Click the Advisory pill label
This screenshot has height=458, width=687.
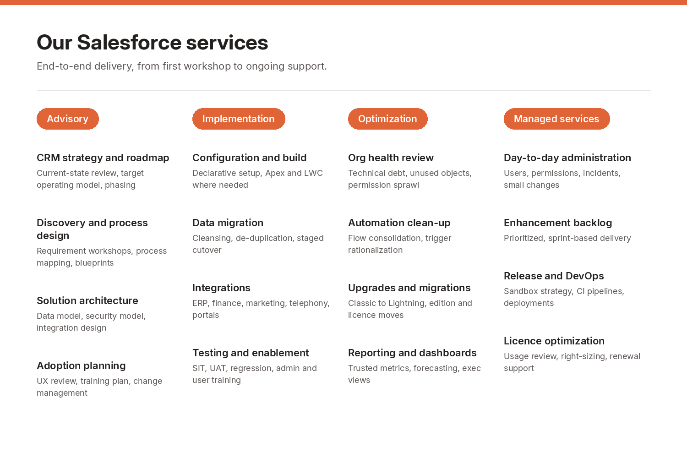click(x=68, y=119)
